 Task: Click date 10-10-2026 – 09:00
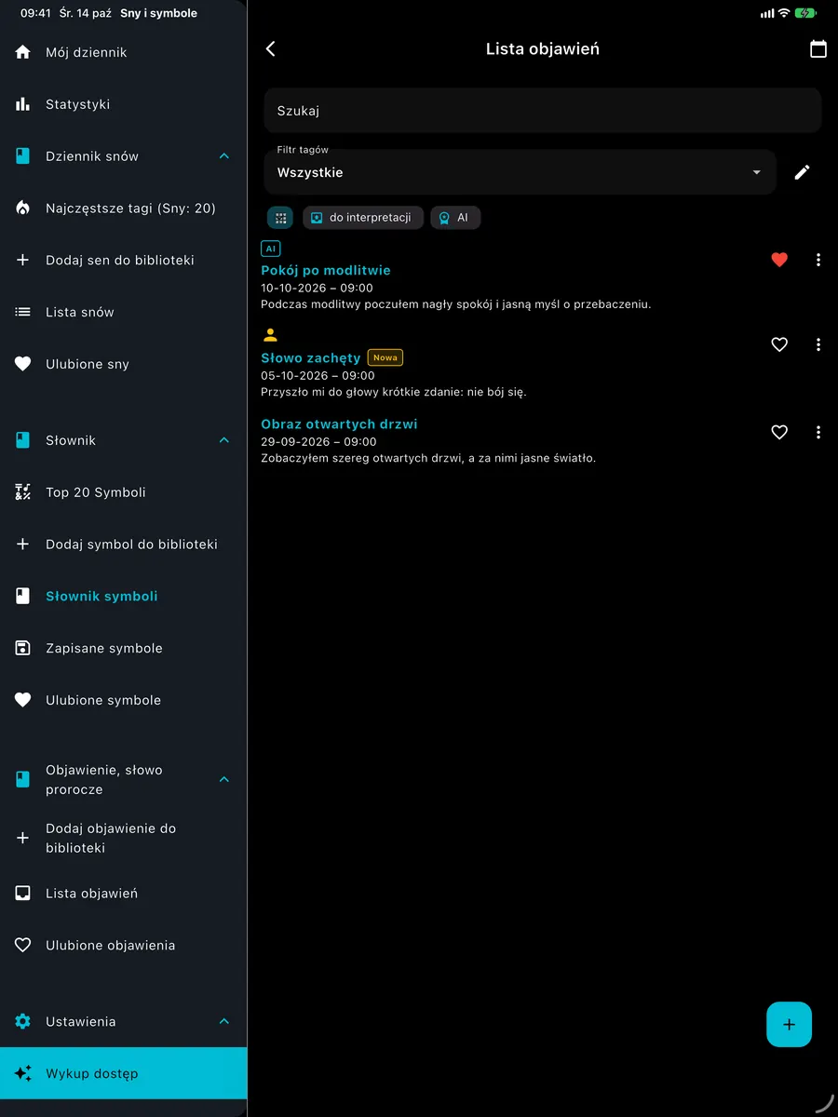pyautogui.click(x=317, y=288)
